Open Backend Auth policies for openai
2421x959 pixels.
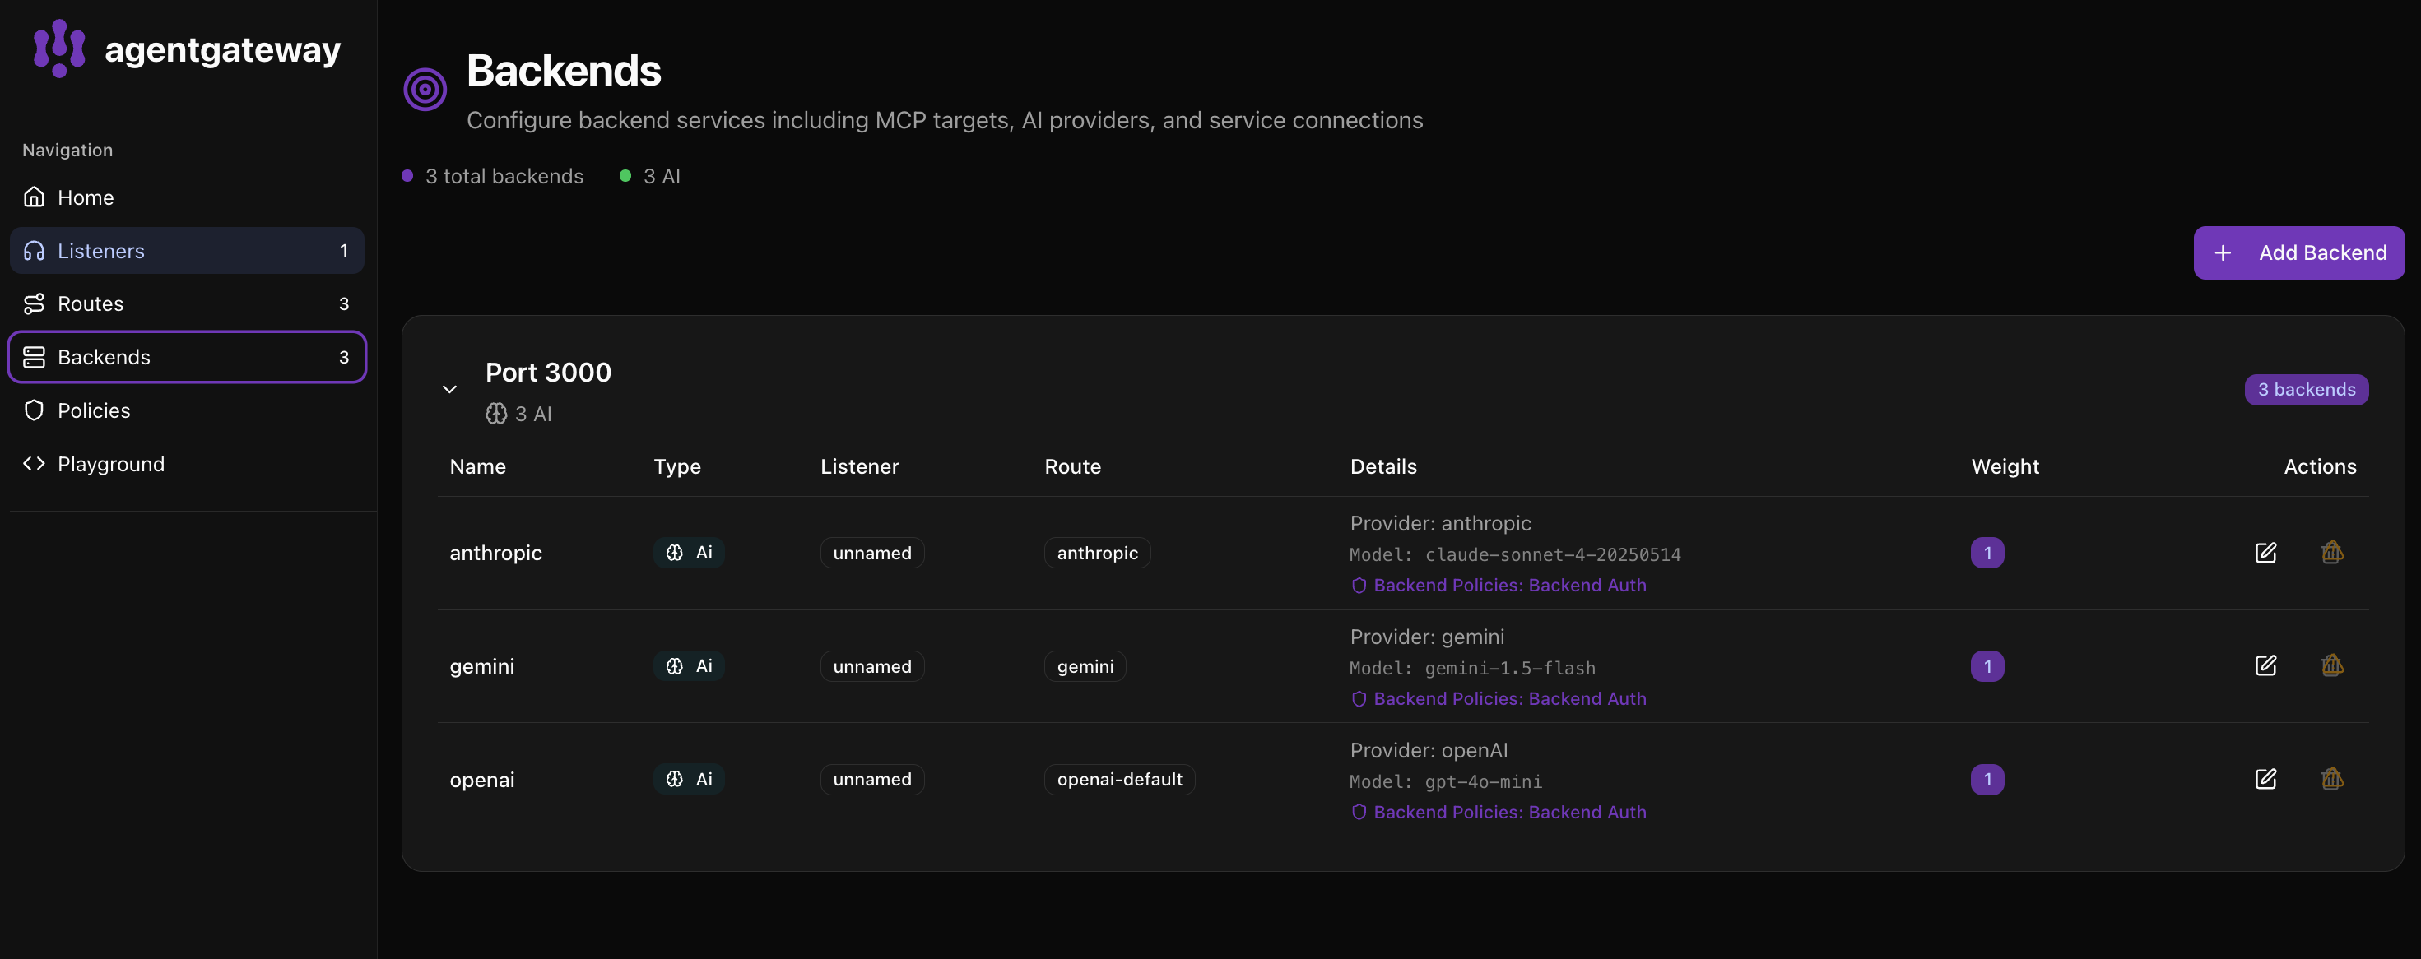pyautogui.click(x=1509, y=813)
